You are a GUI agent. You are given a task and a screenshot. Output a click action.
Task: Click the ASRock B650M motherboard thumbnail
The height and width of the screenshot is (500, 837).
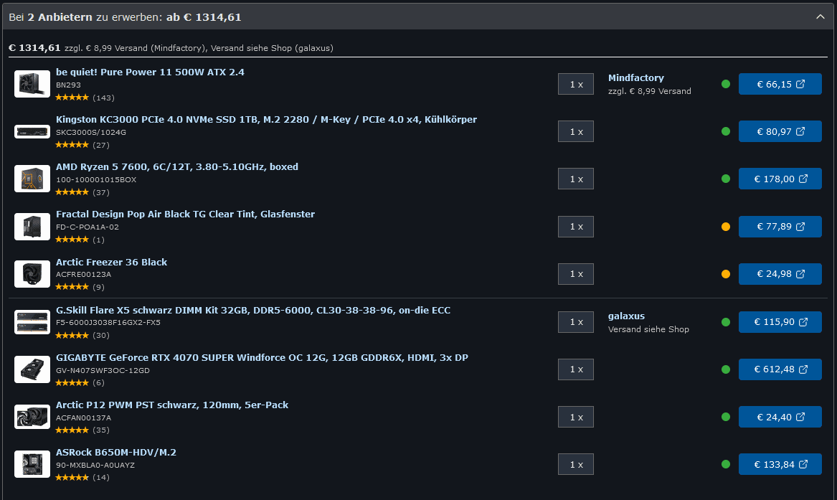32,464
